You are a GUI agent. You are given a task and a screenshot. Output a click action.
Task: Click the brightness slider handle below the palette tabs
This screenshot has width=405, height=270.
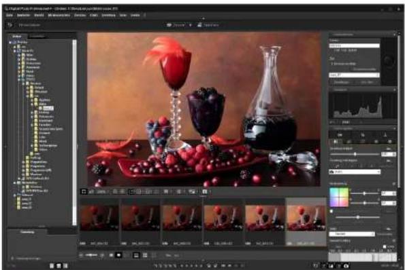pos(355,154)
